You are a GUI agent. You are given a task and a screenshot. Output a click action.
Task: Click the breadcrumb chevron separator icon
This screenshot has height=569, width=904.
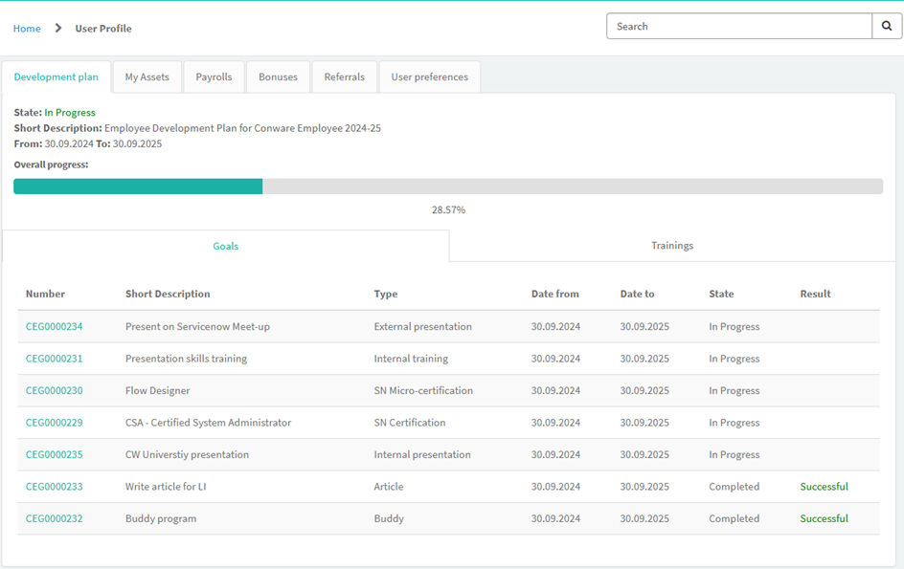pyautogui.click(x=58, y=29)
